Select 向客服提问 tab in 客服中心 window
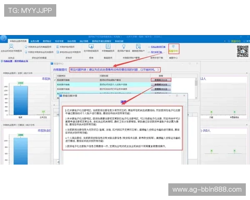This screenshot has width=250, height=200. coord(60,70)
